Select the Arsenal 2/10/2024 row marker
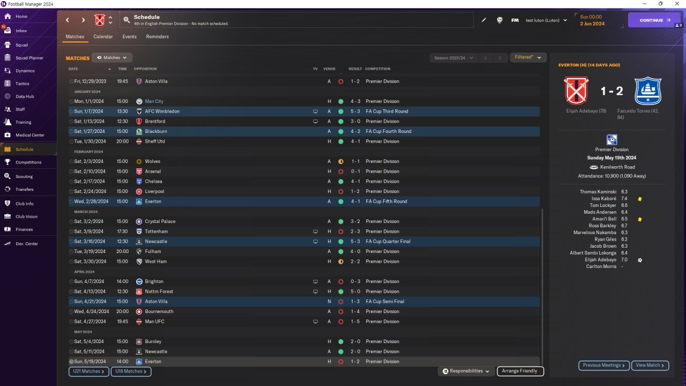The image size is (686, 386). pos(71,172)
